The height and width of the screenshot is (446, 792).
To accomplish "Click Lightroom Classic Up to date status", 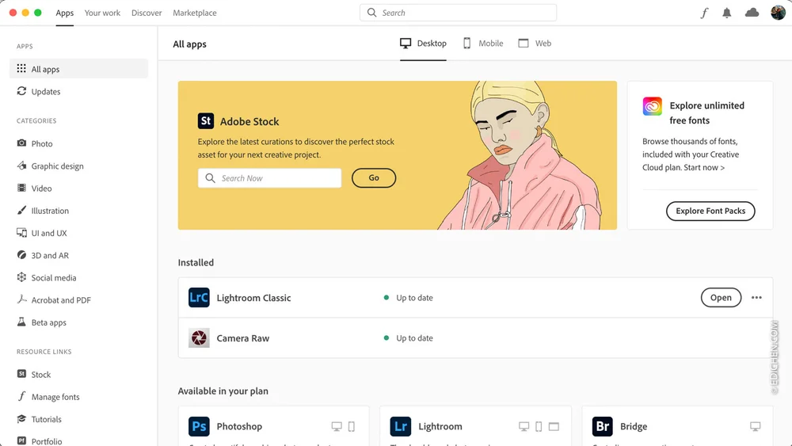I will 409,298.
